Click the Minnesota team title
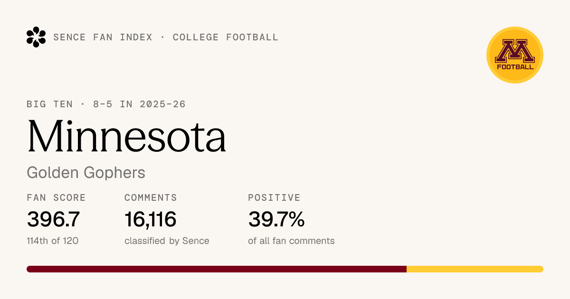 (126, 136)
